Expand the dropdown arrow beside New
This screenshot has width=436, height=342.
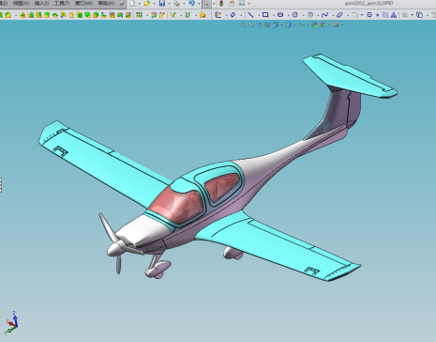point(140,4)
